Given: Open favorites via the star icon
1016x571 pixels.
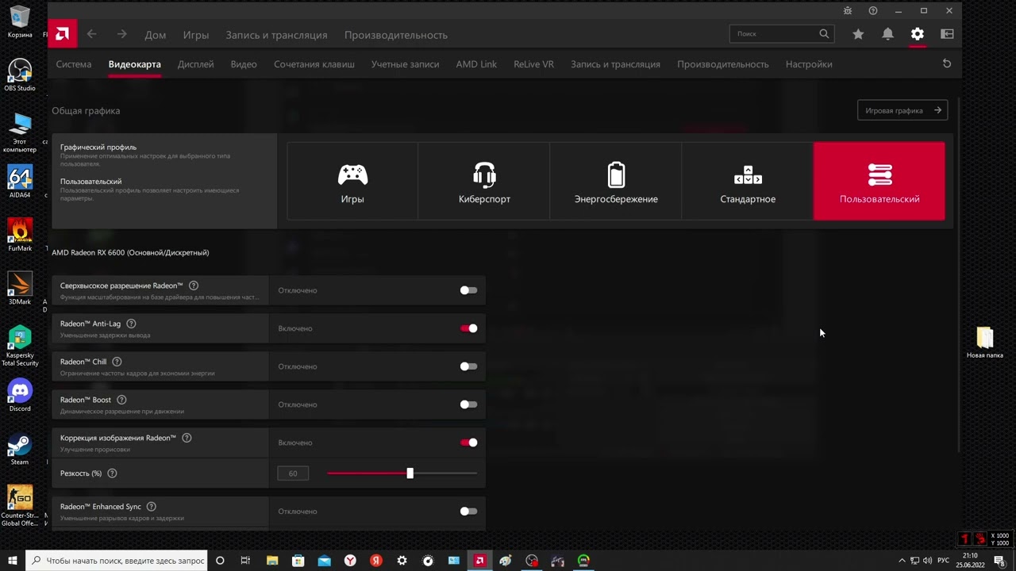Looking at the screenshot, I should [858, 34].
